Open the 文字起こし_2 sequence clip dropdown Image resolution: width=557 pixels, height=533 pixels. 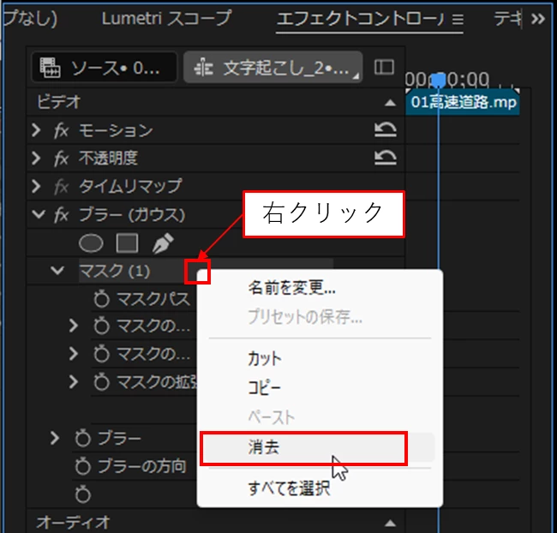[x=273, y=67]
